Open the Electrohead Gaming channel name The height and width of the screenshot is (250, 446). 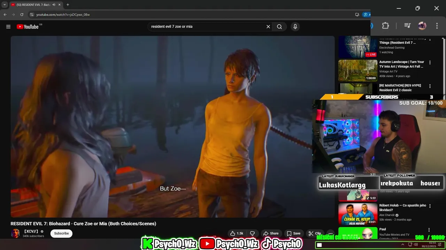point(392,48)
